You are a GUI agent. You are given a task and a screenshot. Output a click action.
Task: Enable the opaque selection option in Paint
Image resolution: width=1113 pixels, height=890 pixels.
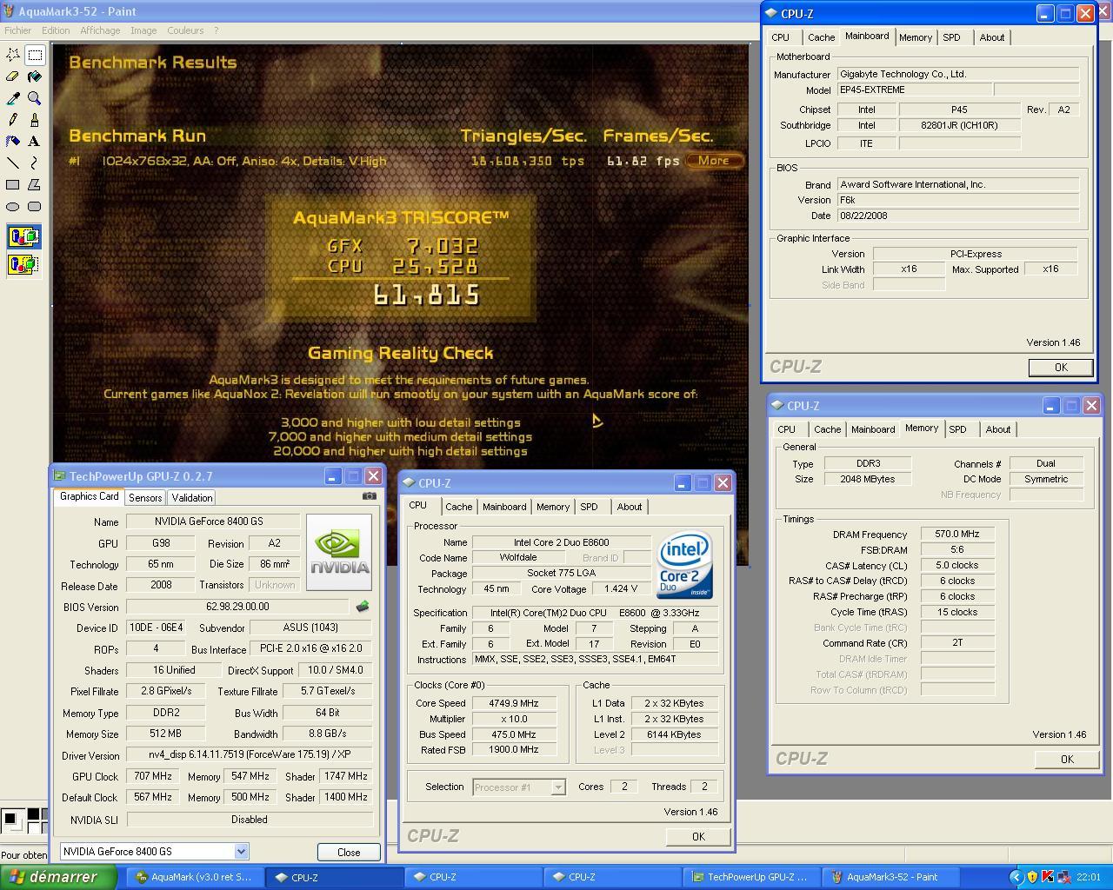[x=24, y=236]
